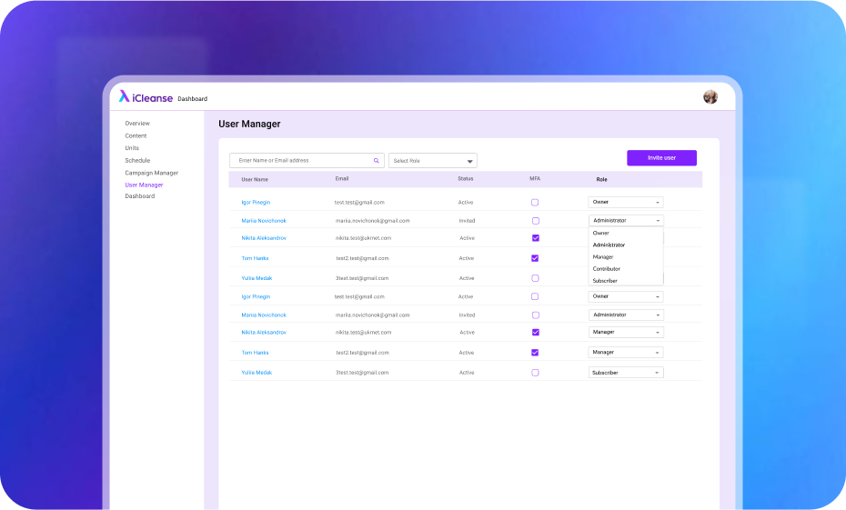Select Subscriber in the open role list
This screenshot has height=510, width=846.
click(x=605, y=281)
